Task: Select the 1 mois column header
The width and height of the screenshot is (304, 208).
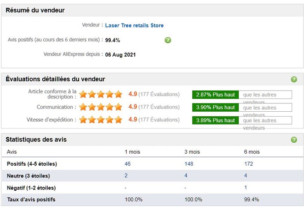Action: (133, 152)
